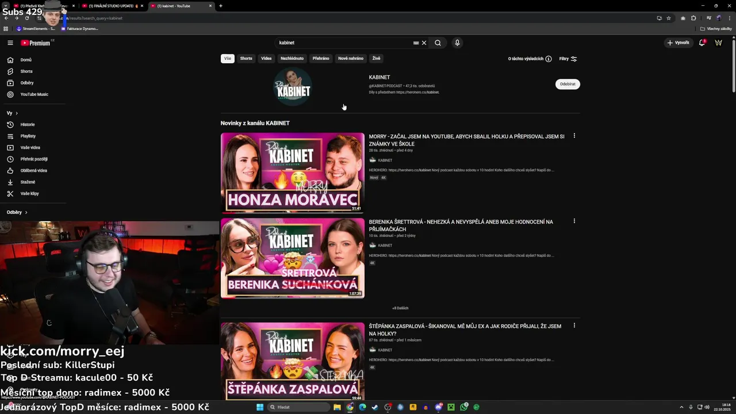Clear the search box with X
Image resolution: width=736 pixels, height=414 pixels.
[x=424, y=43]
